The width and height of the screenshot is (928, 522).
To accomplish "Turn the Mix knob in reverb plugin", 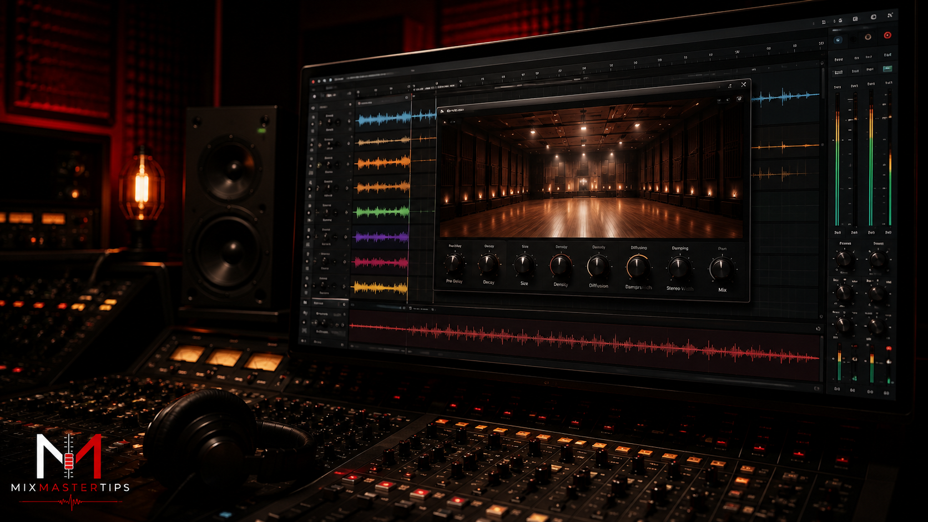I will click(x=722, y=269).
